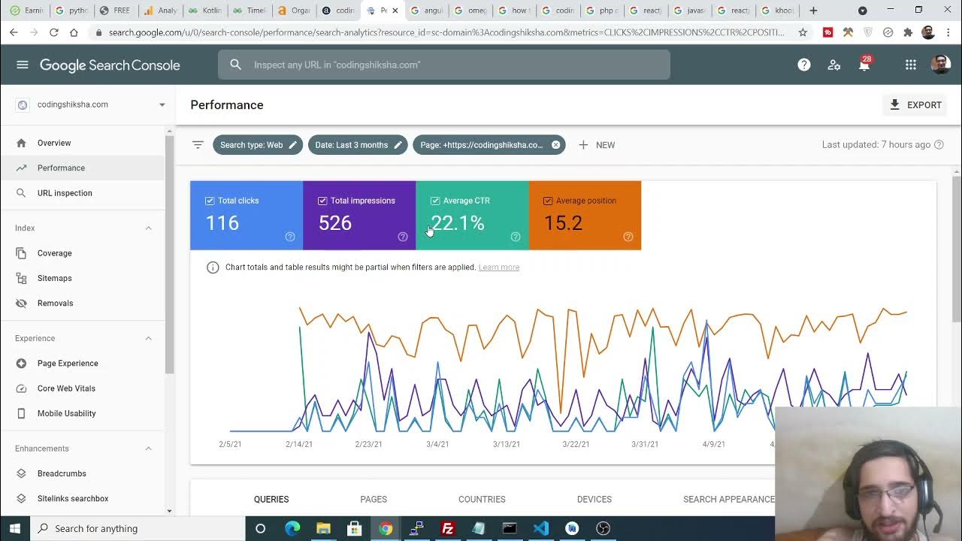Viewport: 962px width, 541px height.
Task: Click the Help question mark icon
Action: tap(804, 65)
